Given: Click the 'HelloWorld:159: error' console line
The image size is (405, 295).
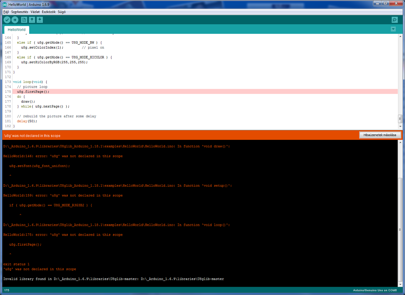Looking at the screenshot, I should tap(63, 195).
